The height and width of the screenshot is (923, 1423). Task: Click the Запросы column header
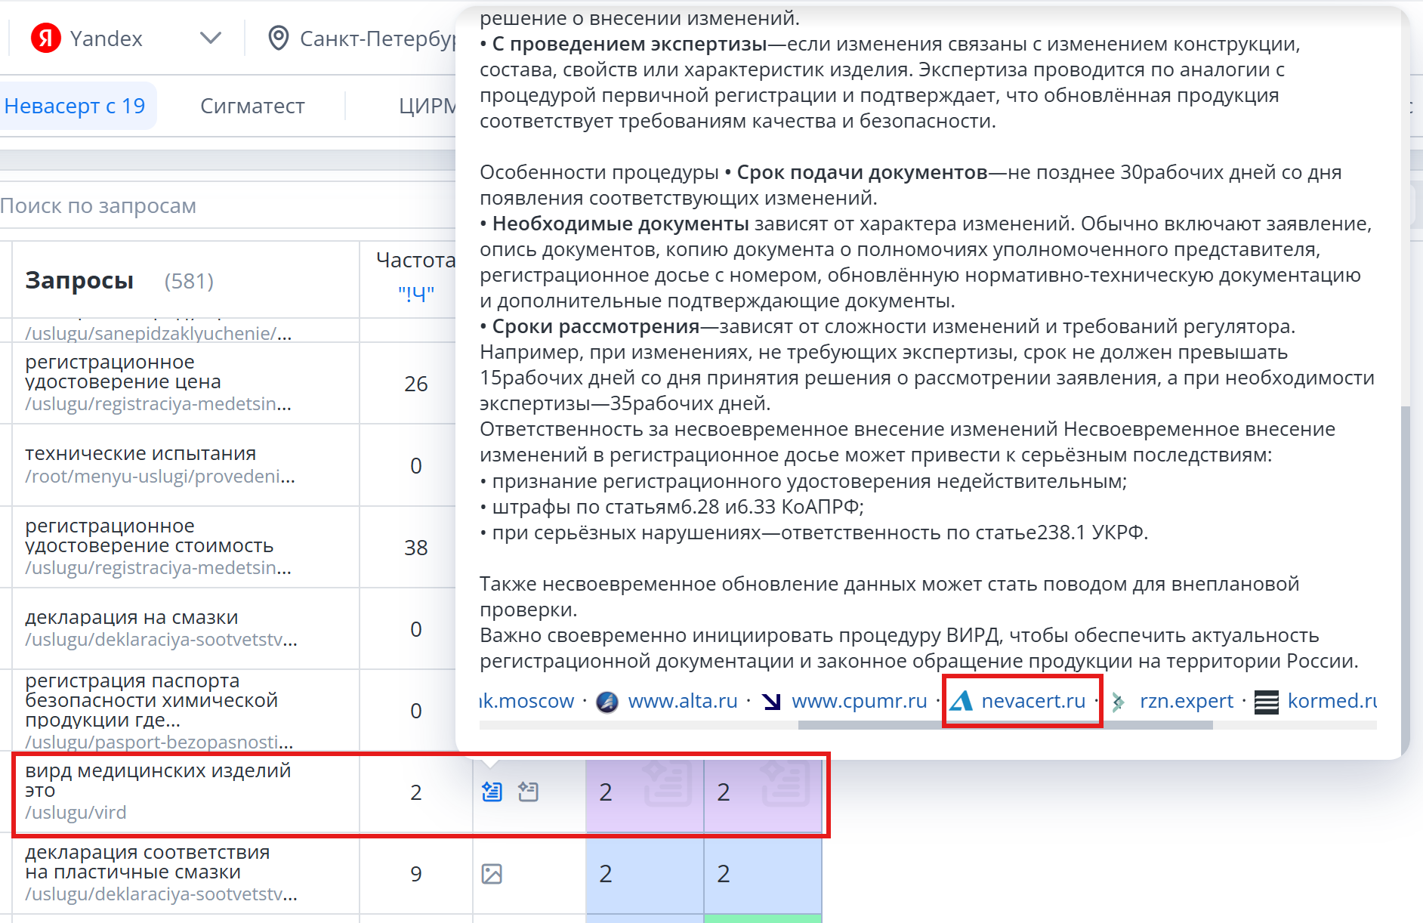(x=79, y=280)
